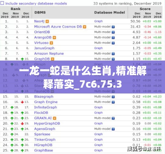
Task: Click the Rank column header
Action: click(x=15, y=9)
